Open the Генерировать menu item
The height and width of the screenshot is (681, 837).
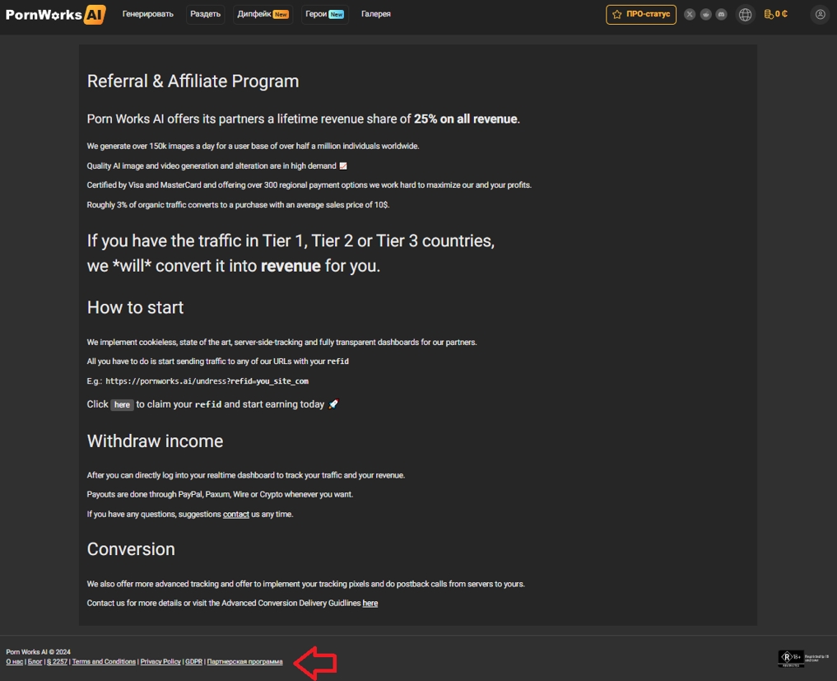[148, 14]
